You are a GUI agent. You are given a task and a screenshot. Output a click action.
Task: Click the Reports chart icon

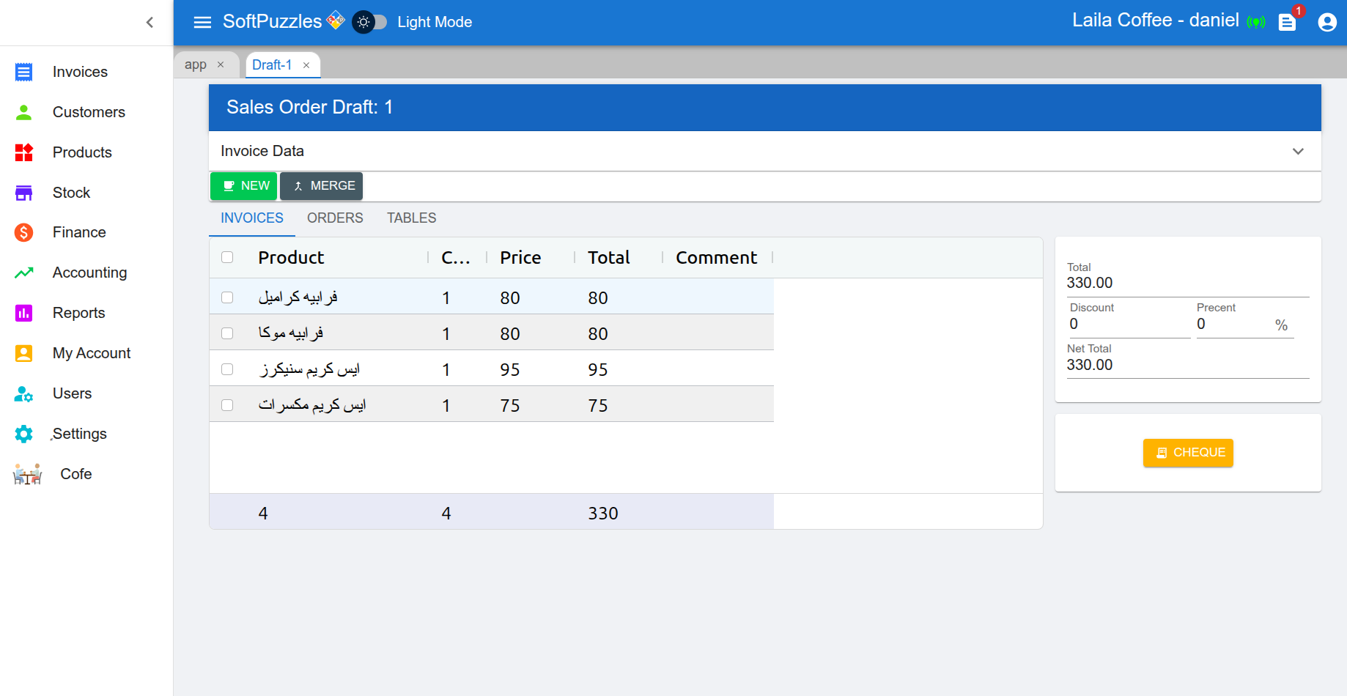[x=23, y=313]
